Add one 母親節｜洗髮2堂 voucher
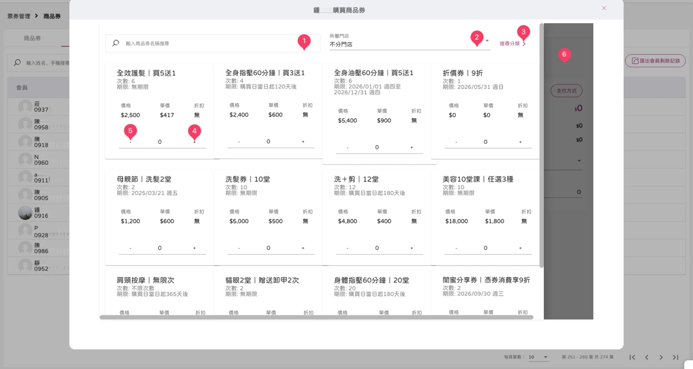 (x=195, y=248)
